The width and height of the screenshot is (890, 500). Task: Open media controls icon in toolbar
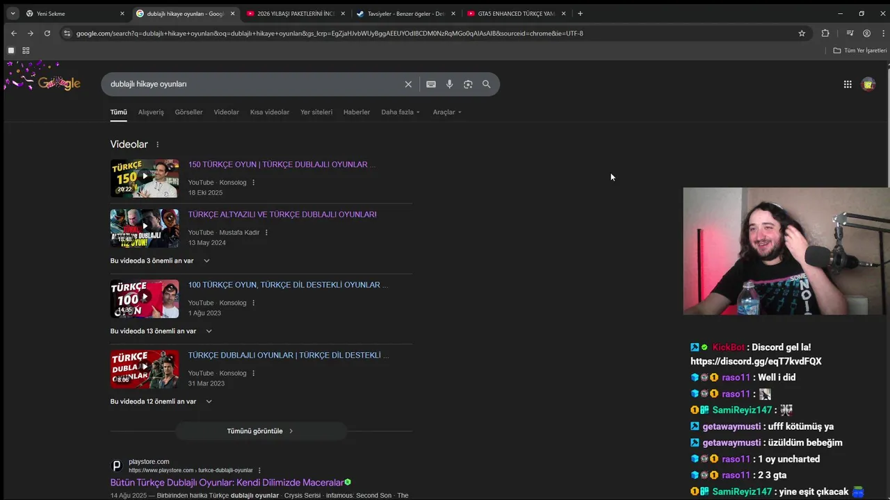point(850,33)
